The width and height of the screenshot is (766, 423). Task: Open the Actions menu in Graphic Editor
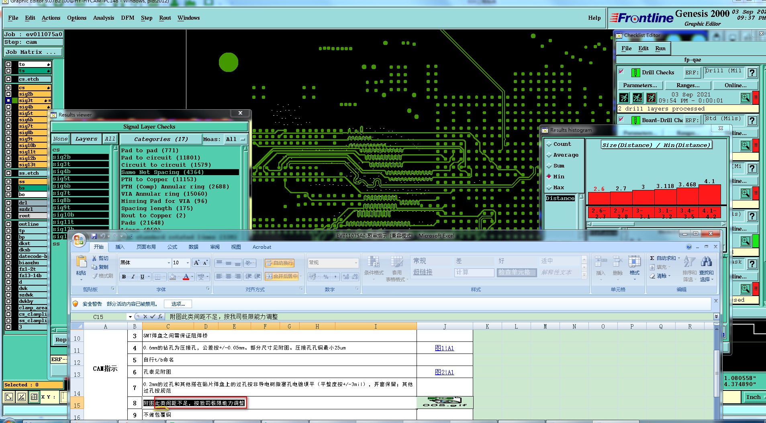pyautogui.click(x=51, y=18)
